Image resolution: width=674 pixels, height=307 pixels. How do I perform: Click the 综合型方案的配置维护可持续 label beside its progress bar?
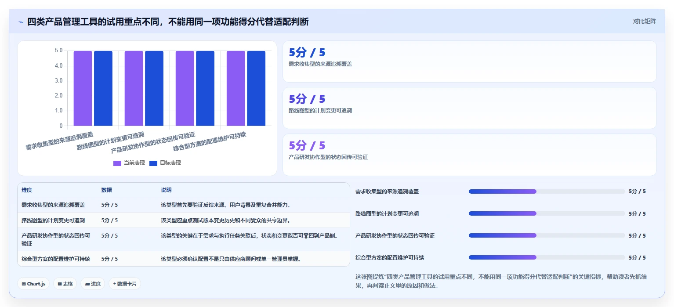pos(390,257)
